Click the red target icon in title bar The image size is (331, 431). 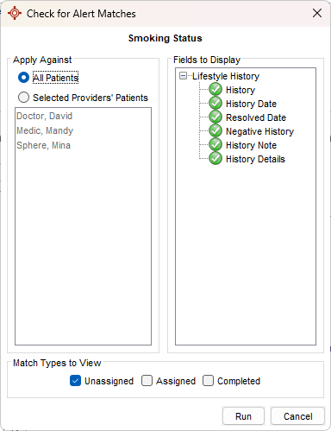coord(15,13)
